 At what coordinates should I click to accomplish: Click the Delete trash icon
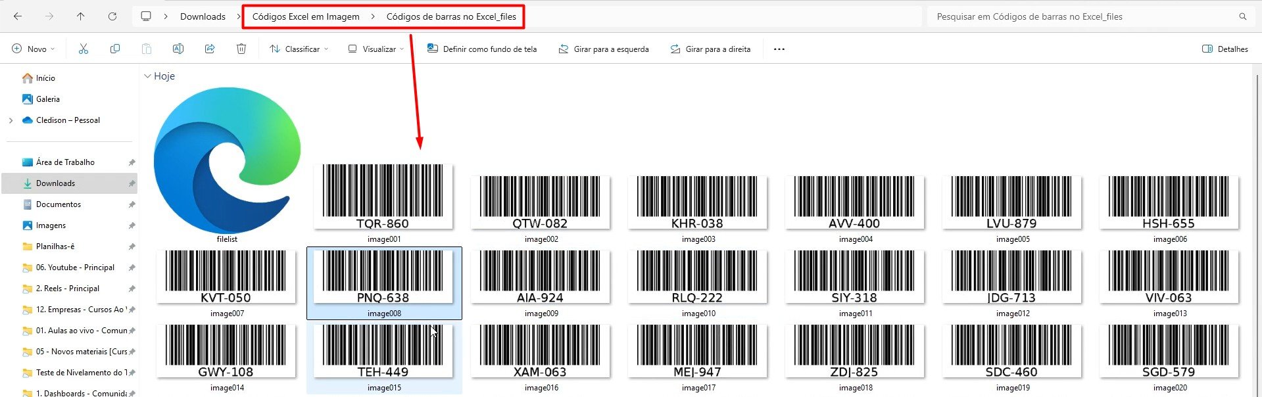tap(241, 49)
